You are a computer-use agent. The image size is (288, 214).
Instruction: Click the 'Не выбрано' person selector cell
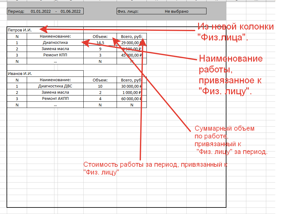coord(176,12)
